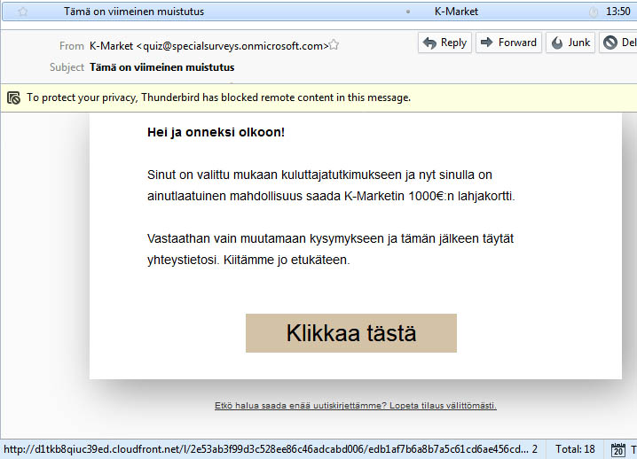Click the 'Total: 18' status bar entry
The width and height of the screenshot is (637, 459).
point(575,449)
